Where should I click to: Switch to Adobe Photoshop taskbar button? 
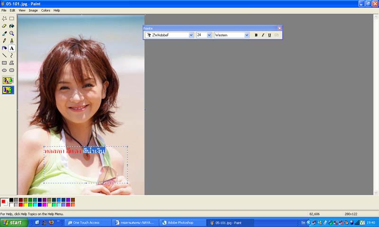click(182, 223)
